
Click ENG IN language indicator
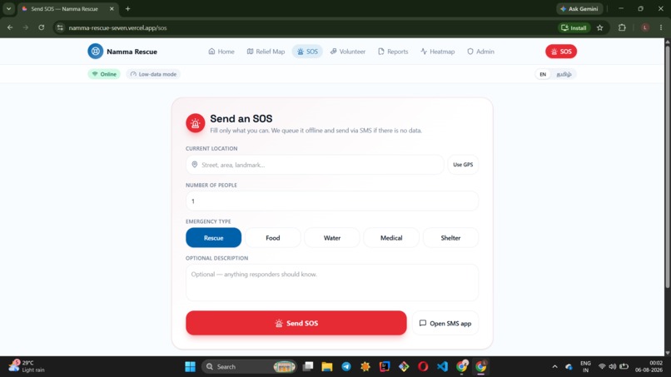(x=585, y=367)
